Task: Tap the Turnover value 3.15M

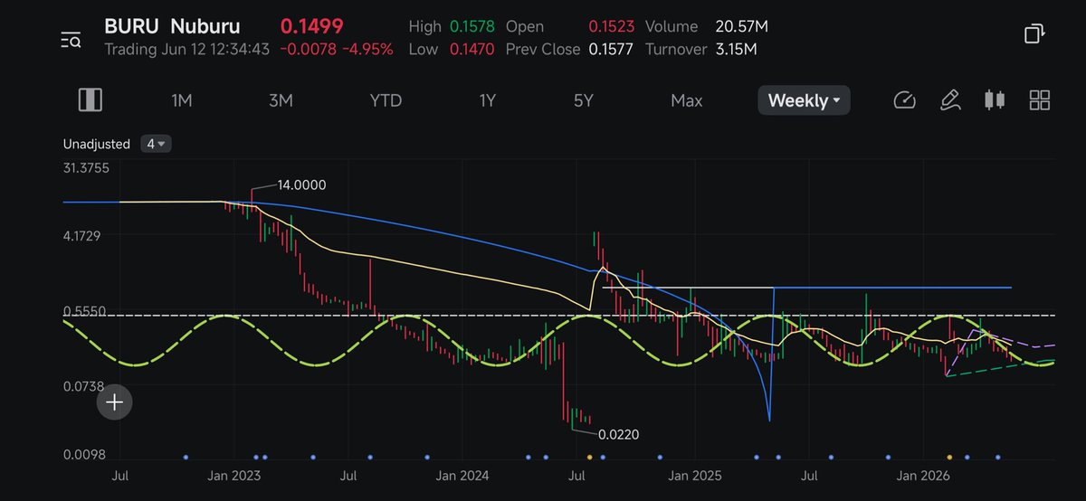Action: pyautogui.click(x=735, y=49)
